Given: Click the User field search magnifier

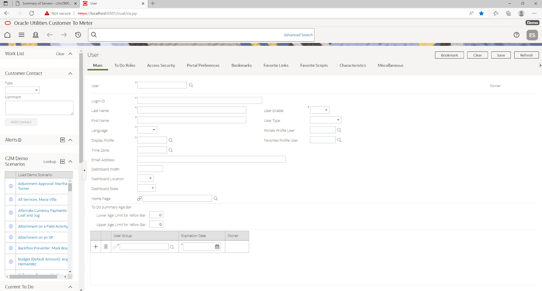Looking at the screenshot, I should coord(191,85).
